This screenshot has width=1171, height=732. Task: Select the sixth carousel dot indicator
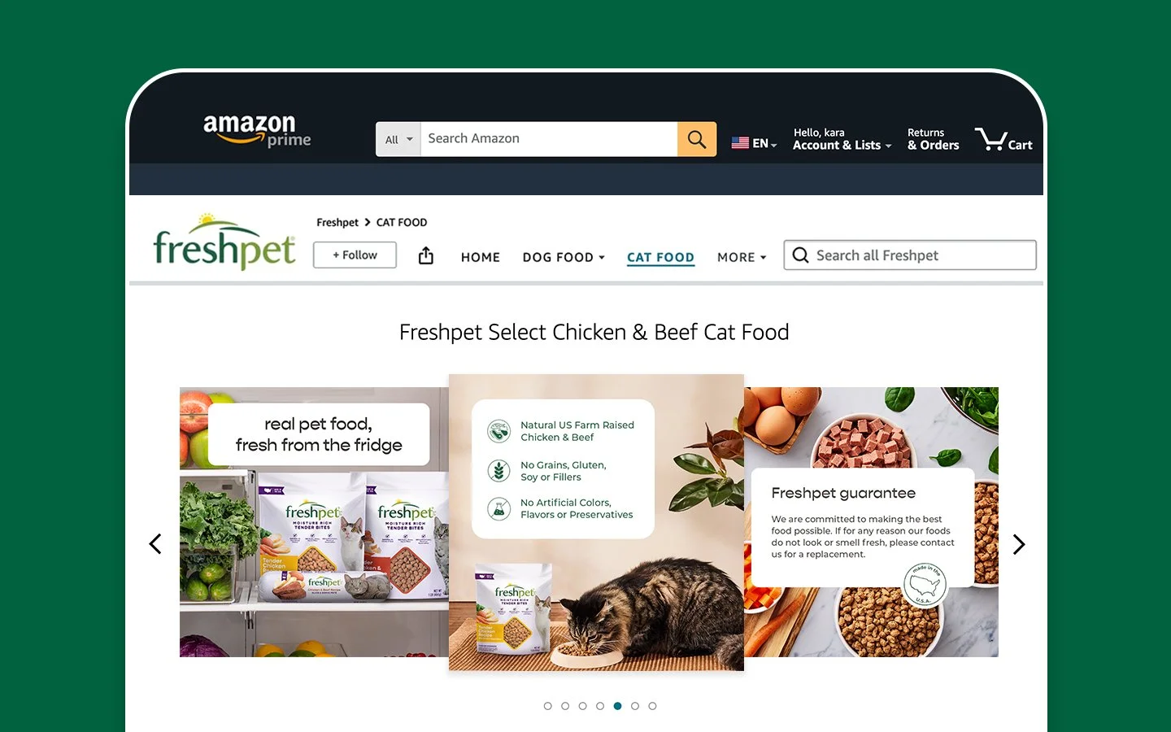click(x=635, y=706)
